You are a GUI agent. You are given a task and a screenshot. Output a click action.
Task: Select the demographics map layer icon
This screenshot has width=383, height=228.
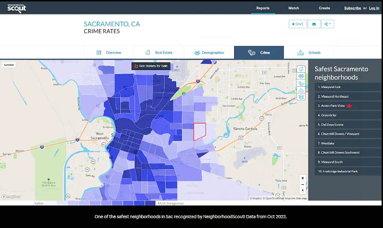[x=301, y=76]
